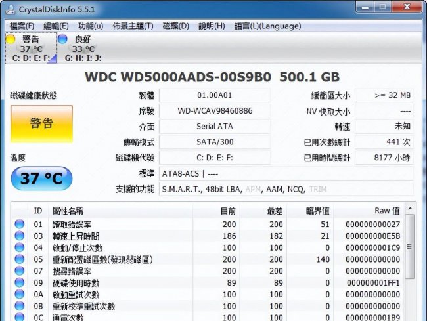Click the scrollbar up arrow in attribute list
This screenshot has width=427, height=321.
pyautogui.click(x=410, y=209)
